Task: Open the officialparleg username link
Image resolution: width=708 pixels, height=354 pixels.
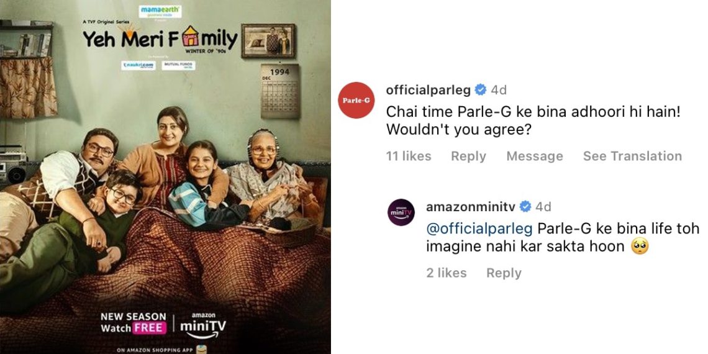Action: pyautogui.click(x=429, y=90)
